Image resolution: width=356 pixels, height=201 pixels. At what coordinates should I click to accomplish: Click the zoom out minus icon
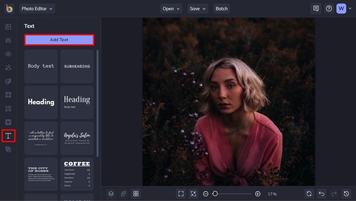[206, 194]
